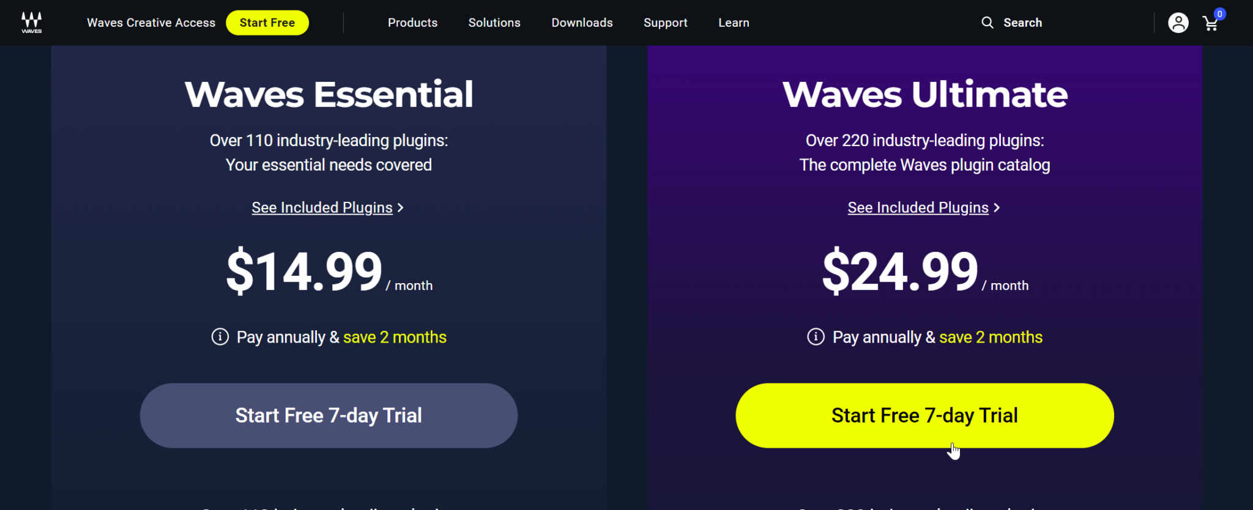Click the Waves logo
Image resolution: width=1253 pixels, height=510 pixels.
(x=31, y=22)
